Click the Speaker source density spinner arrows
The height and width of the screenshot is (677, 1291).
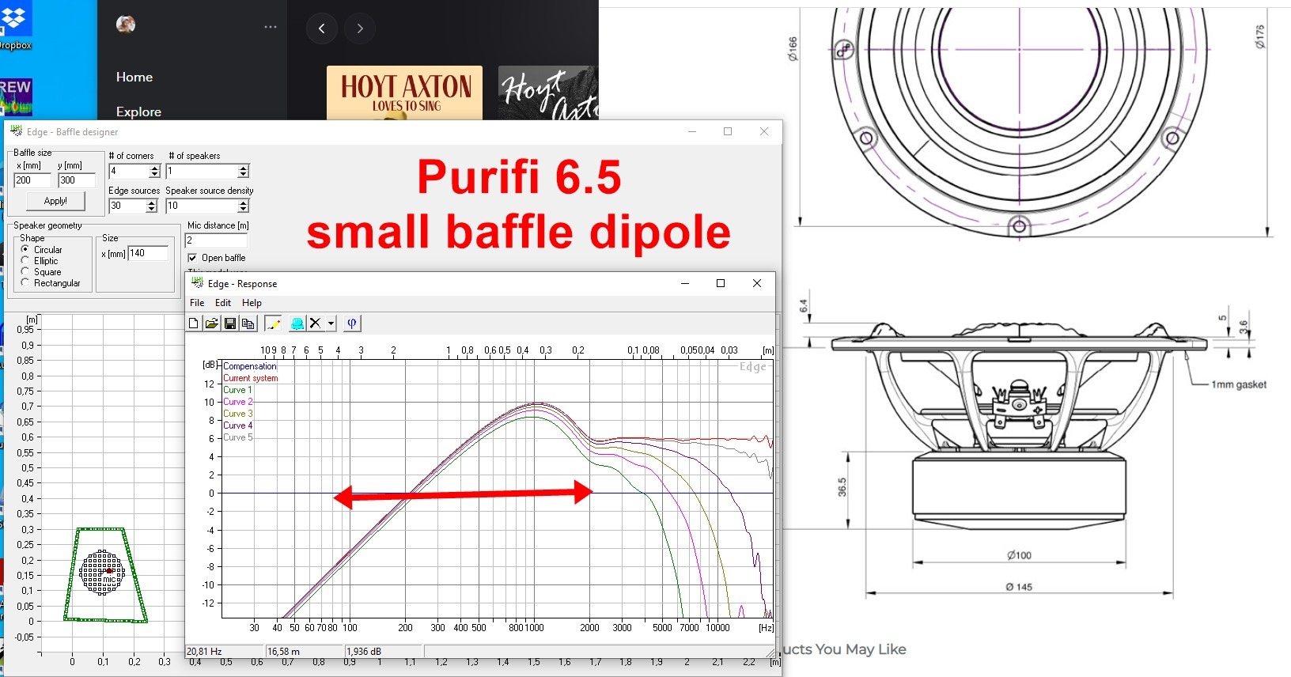coord(243,206)
